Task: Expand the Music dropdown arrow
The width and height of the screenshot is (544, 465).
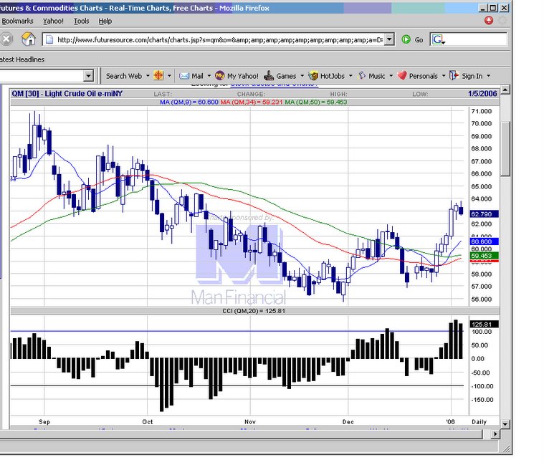Action: [x=391, y=76]
